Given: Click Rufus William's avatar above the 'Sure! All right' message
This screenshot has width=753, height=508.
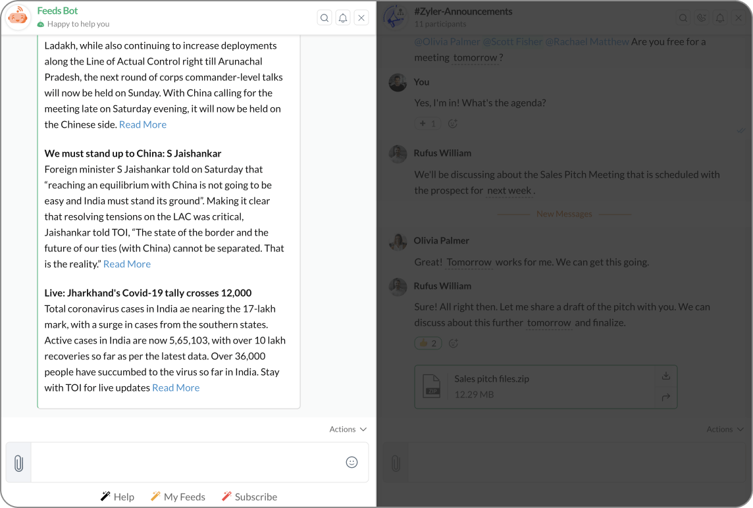Looking at the screenshot, I should click(398, 287).
